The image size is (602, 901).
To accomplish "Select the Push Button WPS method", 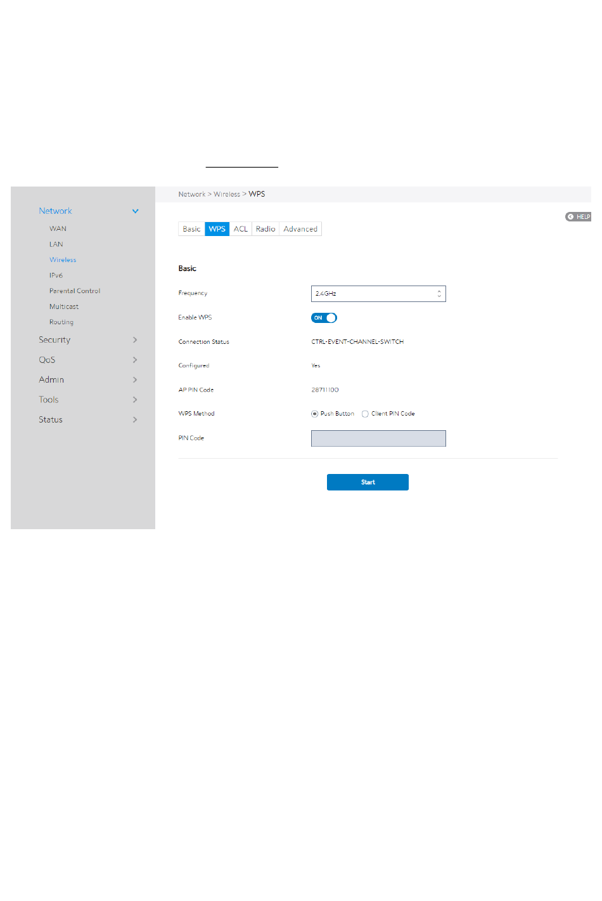I will pyautogui.click(x=314, y=414).
